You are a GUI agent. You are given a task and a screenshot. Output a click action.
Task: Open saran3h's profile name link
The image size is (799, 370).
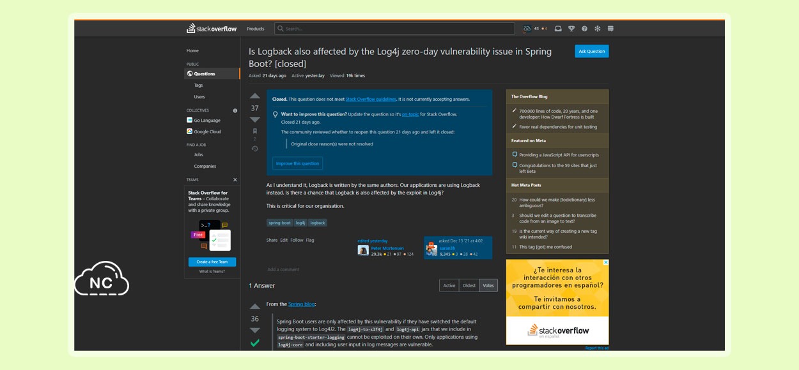pos(447,248)
